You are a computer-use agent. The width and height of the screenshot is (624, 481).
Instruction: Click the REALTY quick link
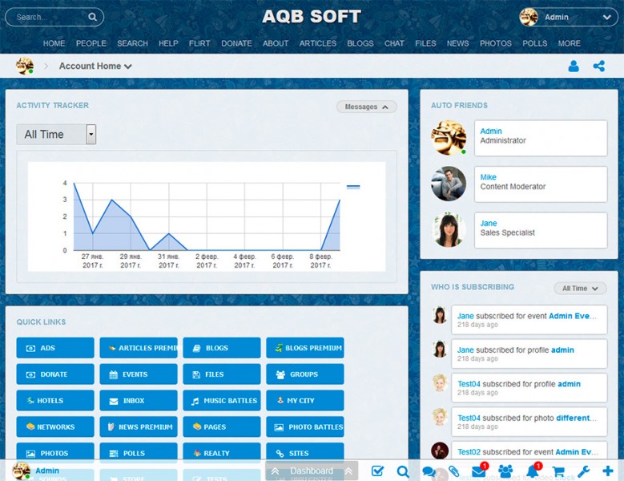[222, 453]
